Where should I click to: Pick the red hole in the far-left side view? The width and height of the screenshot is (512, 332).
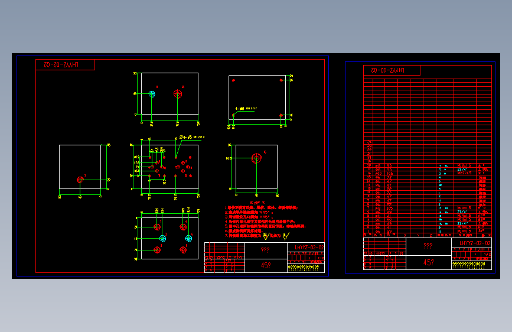point(80,180)
